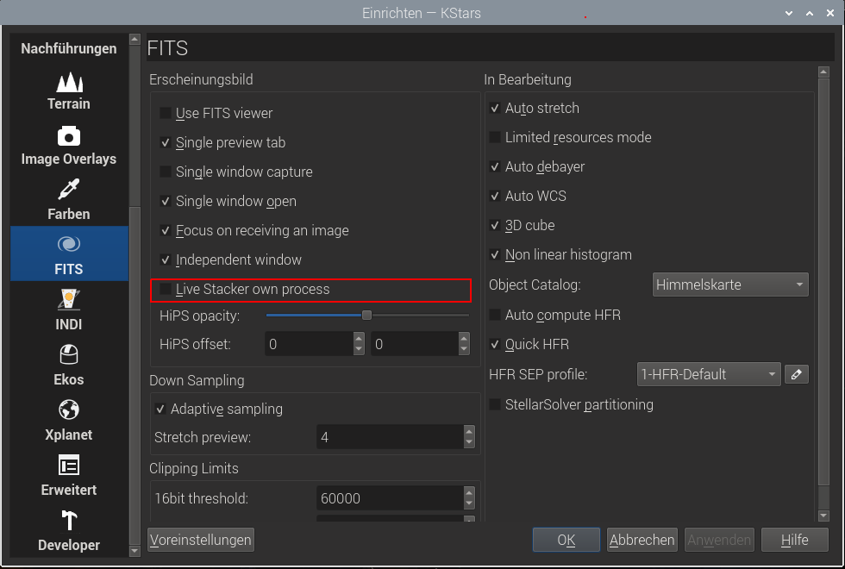Screen dimensions: 845x569
Task: Click settings pane scroll up arrow
Action: 823,71
